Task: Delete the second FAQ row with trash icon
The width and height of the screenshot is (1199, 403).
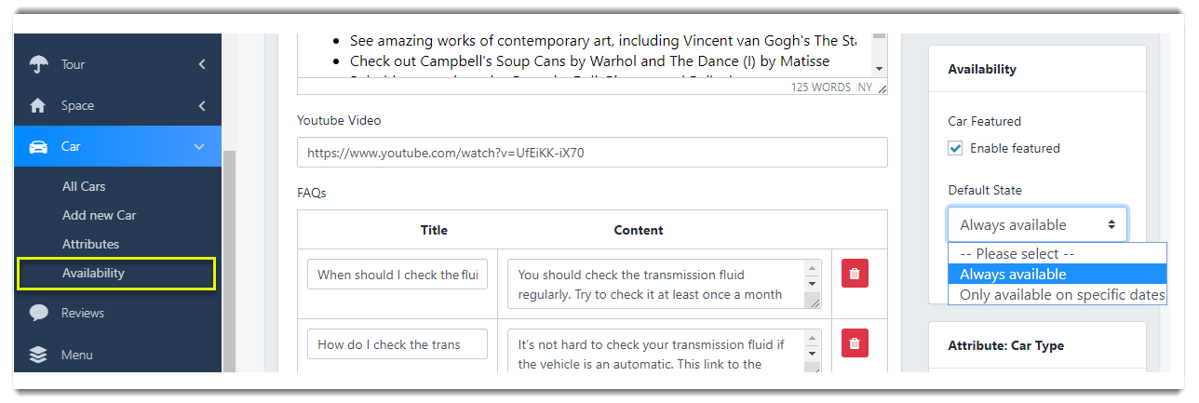Action: [855, 343]
